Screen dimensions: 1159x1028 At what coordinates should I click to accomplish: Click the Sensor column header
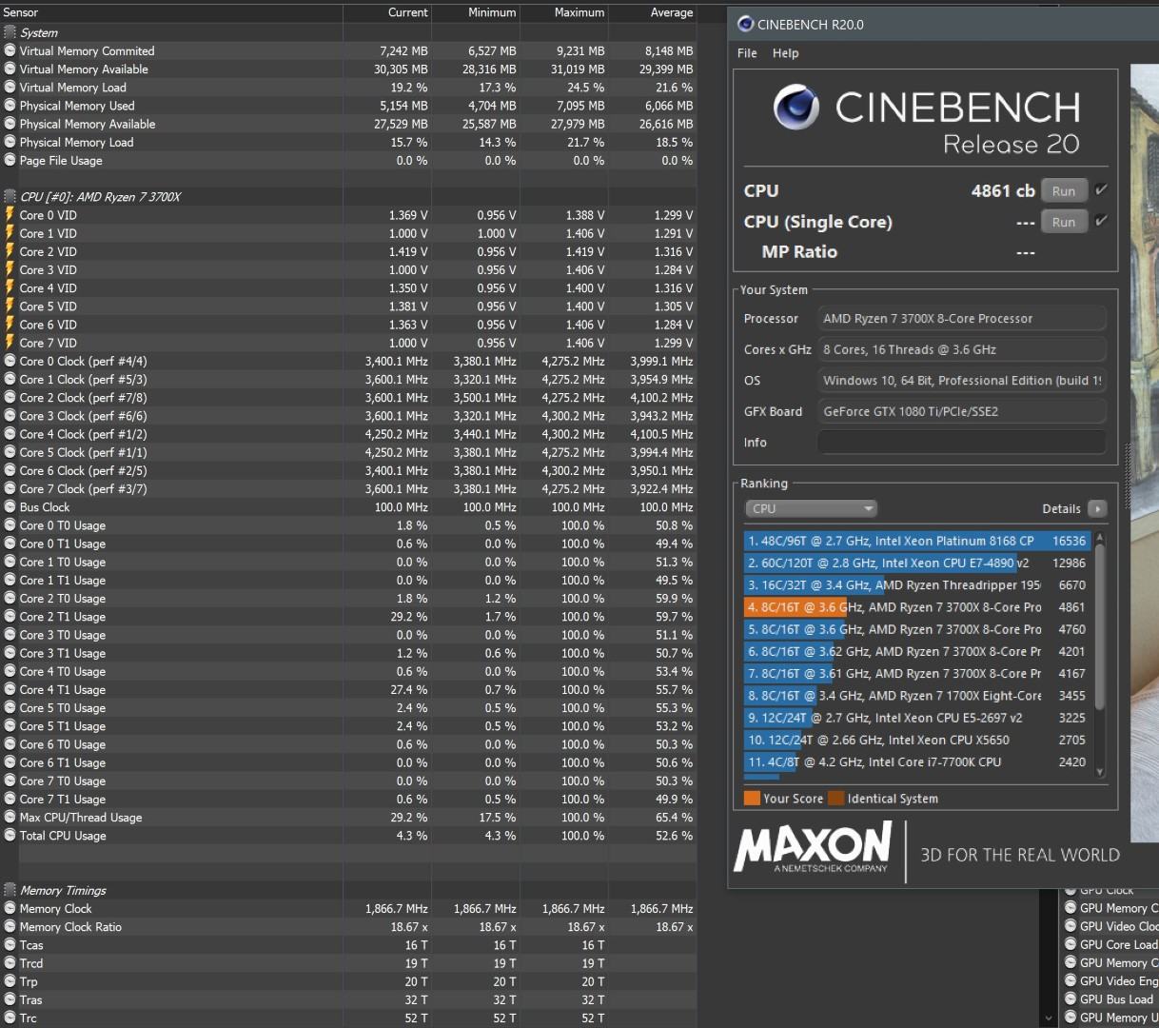[x=171, y=12]
